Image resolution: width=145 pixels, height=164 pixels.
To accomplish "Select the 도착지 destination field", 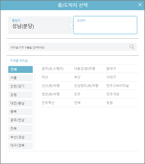I will pos(105,25).
